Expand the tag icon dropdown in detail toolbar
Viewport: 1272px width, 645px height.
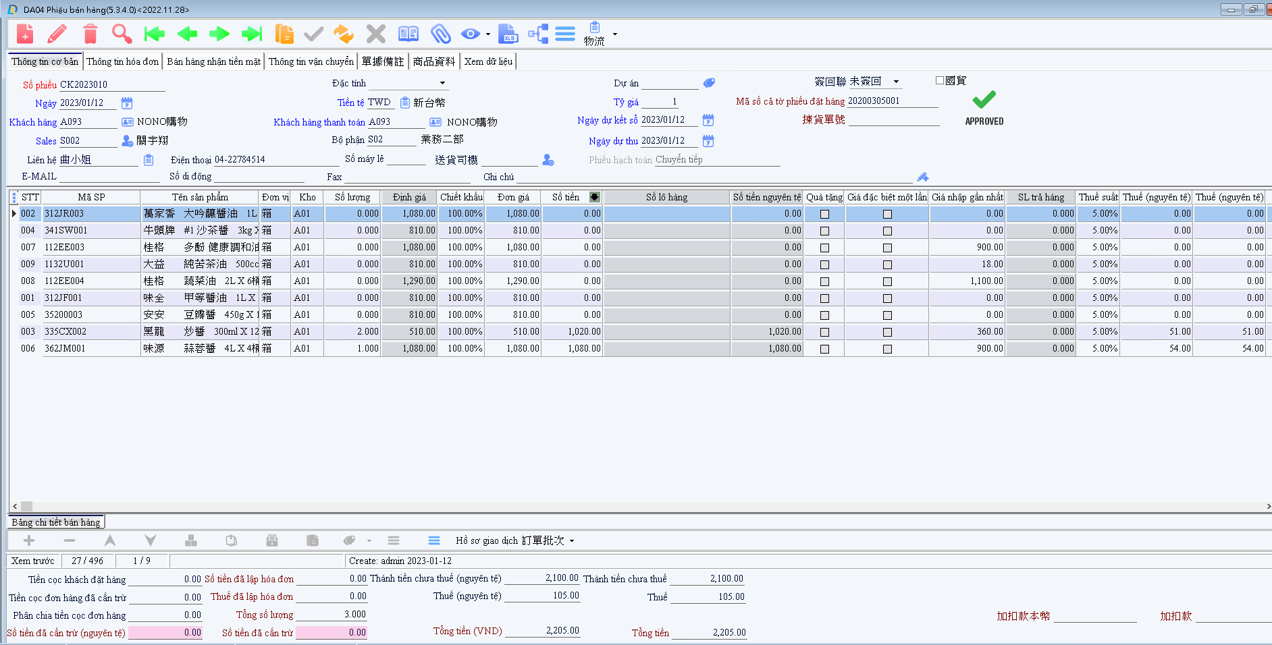[x=369, y=541]
